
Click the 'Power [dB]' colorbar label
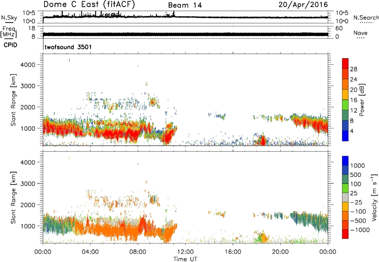(361, 100)
